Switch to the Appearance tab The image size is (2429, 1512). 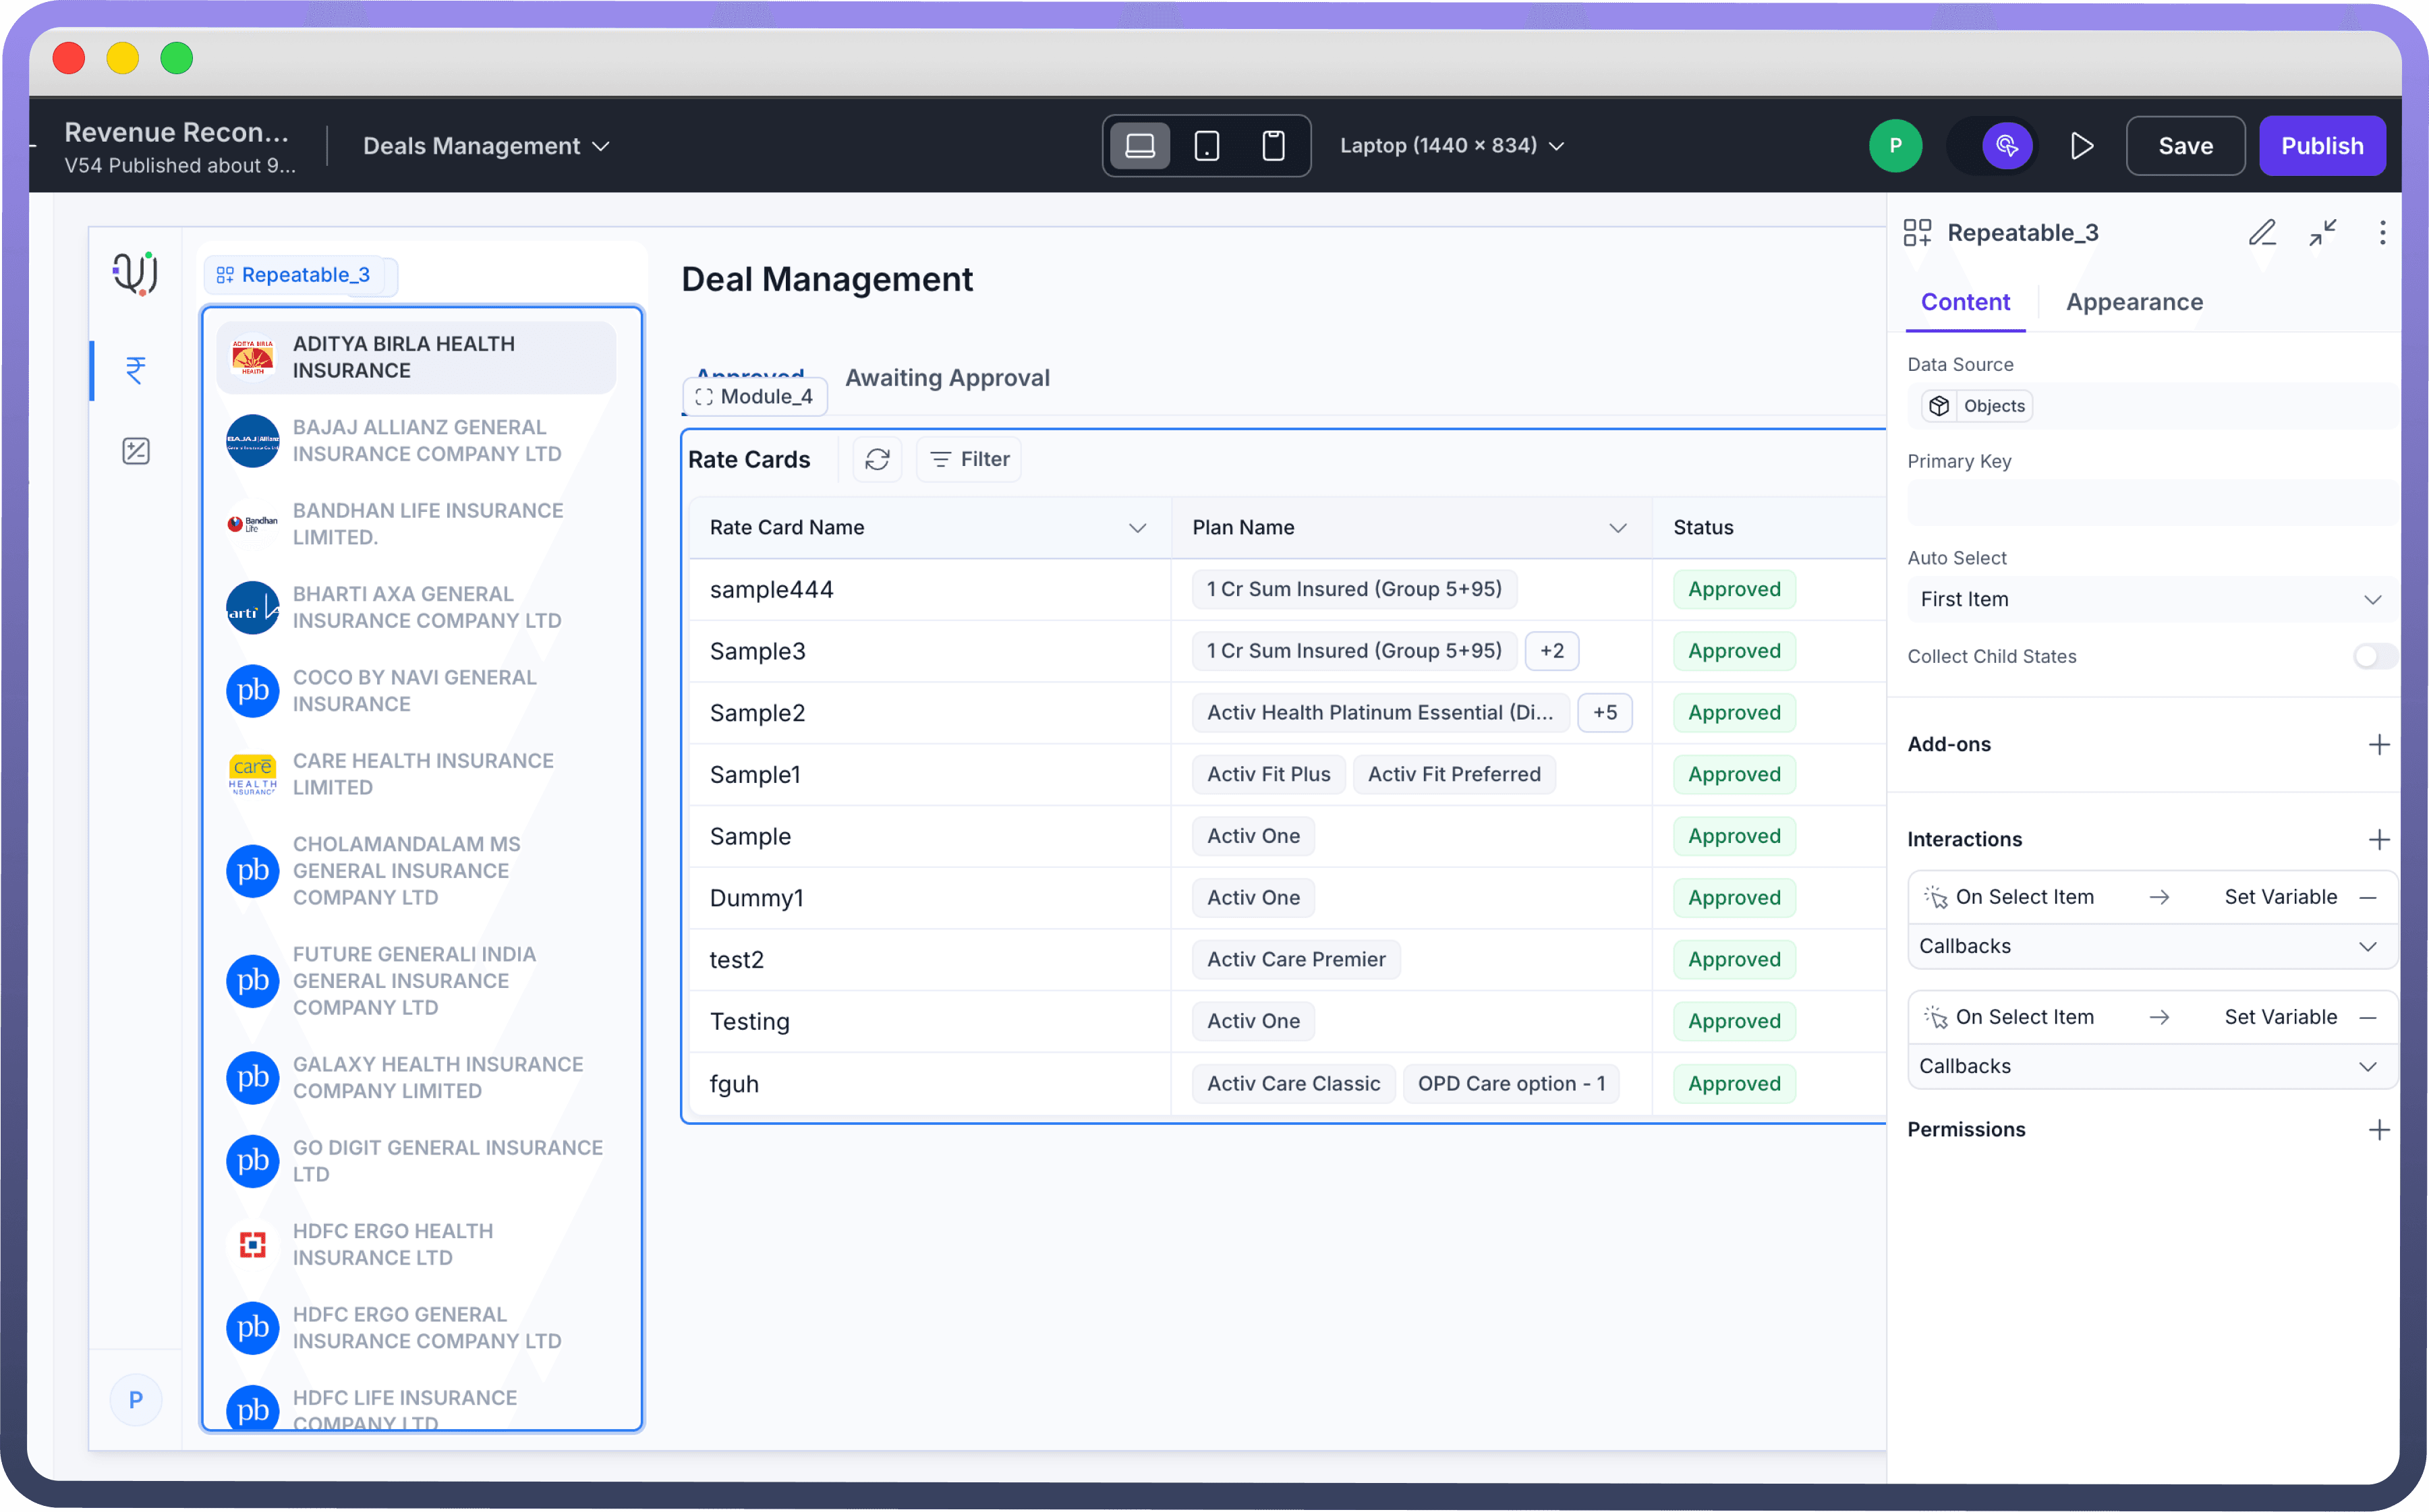click(x=2134, y=302)
